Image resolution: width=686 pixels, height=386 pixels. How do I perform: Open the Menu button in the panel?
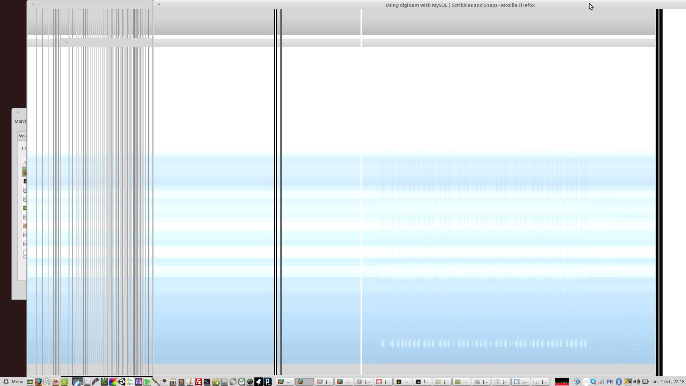tap(13, 382)
